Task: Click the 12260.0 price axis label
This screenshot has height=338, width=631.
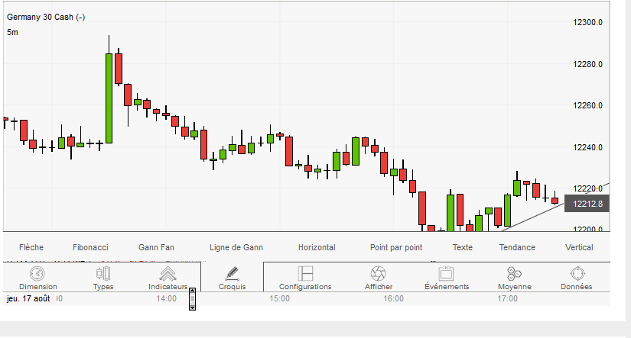Action: coord(587,105)
